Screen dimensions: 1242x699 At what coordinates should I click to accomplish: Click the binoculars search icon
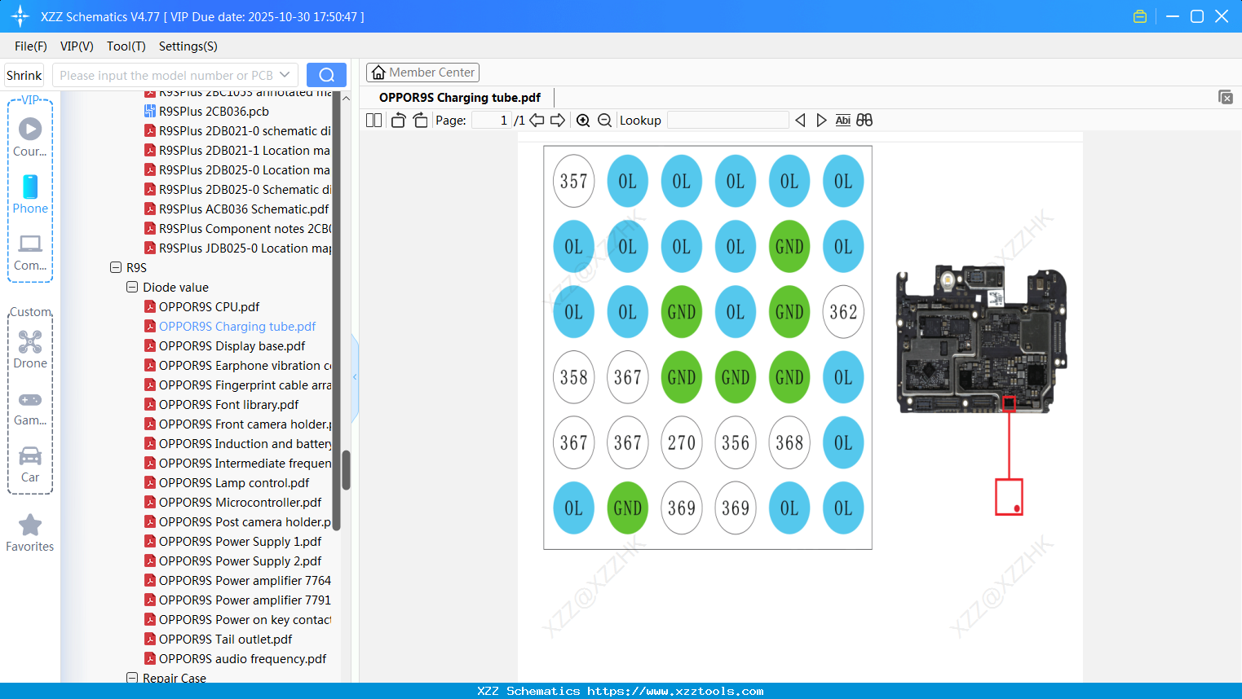click(x=864, y=121)
